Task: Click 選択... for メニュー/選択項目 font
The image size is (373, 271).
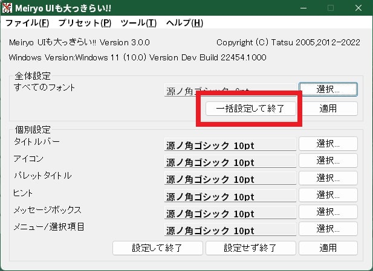Action: (x=328, y=229)
